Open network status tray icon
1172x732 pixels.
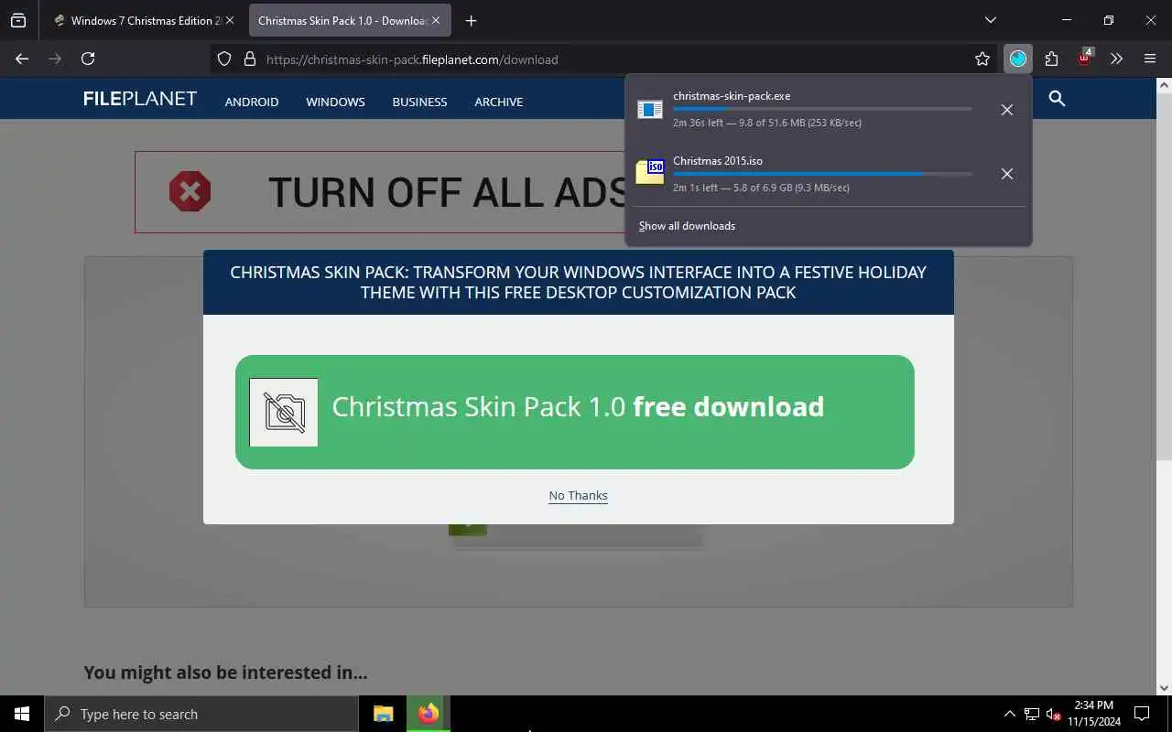click(1032, 714)
